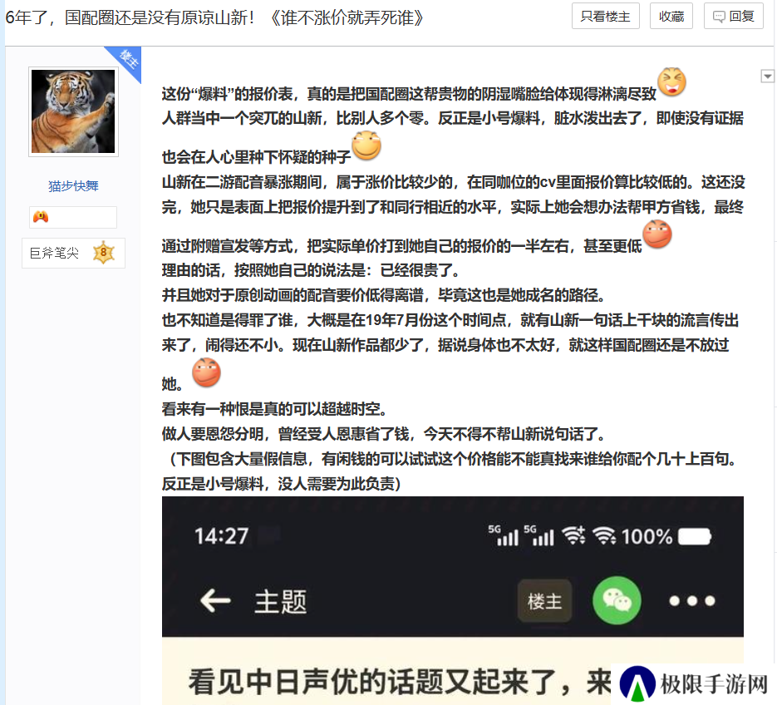Click the 只看楼主 button

click(605, 17)
